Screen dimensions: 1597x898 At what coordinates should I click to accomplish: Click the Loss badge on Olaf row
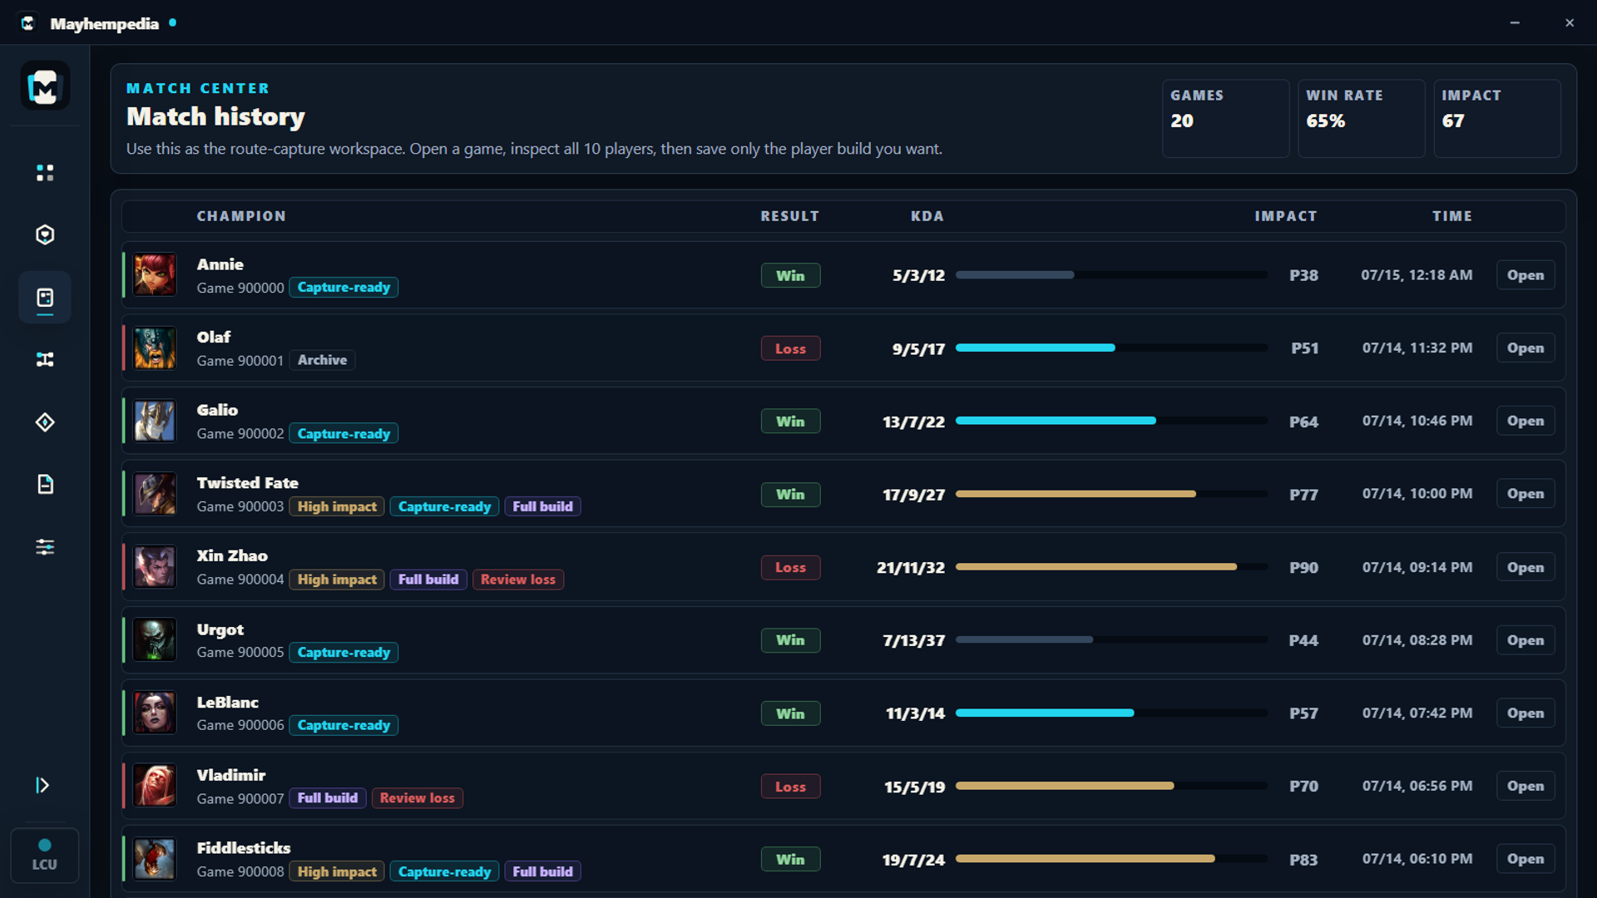coord(790,348)
